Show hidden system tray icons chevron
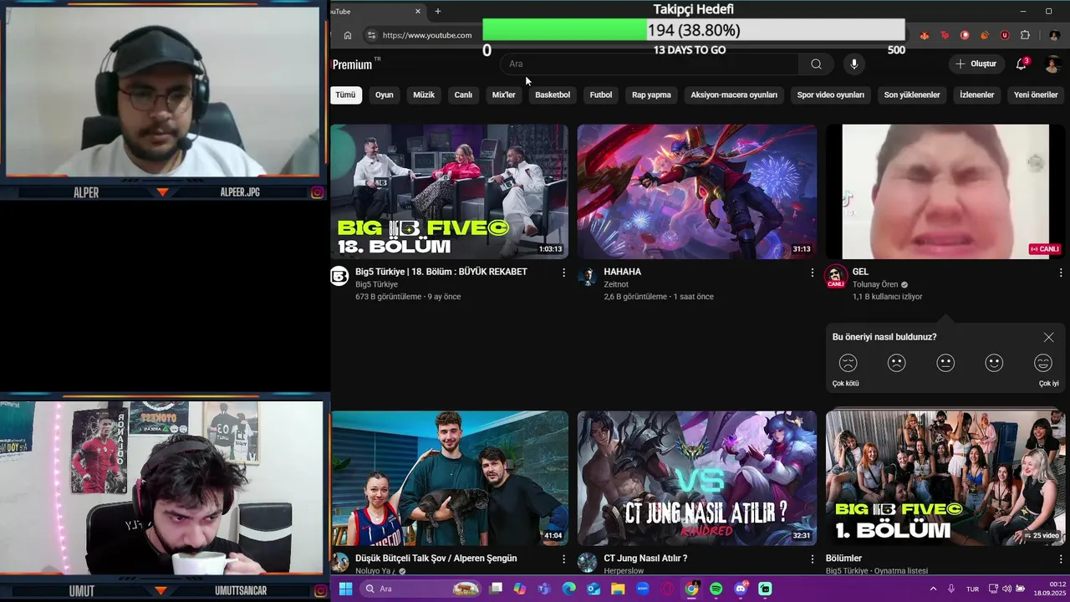The image size is (1070, 602). click(x=933, y=589)
